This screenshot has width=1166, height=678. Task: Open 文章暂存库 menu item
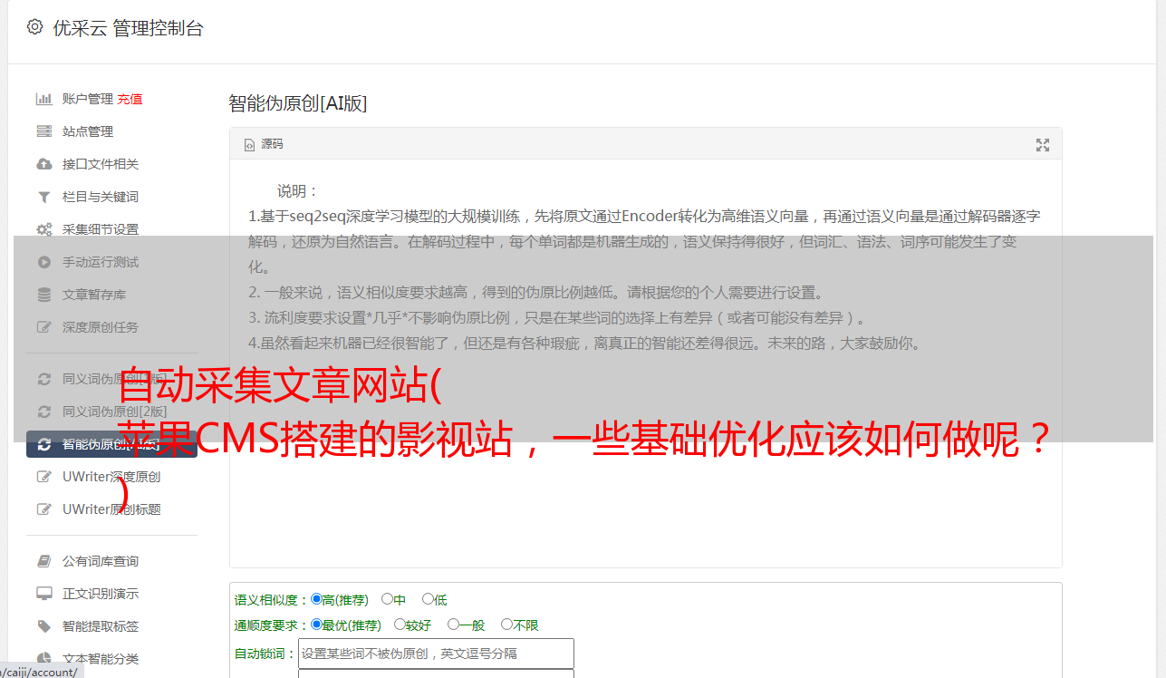click(94, 295)
